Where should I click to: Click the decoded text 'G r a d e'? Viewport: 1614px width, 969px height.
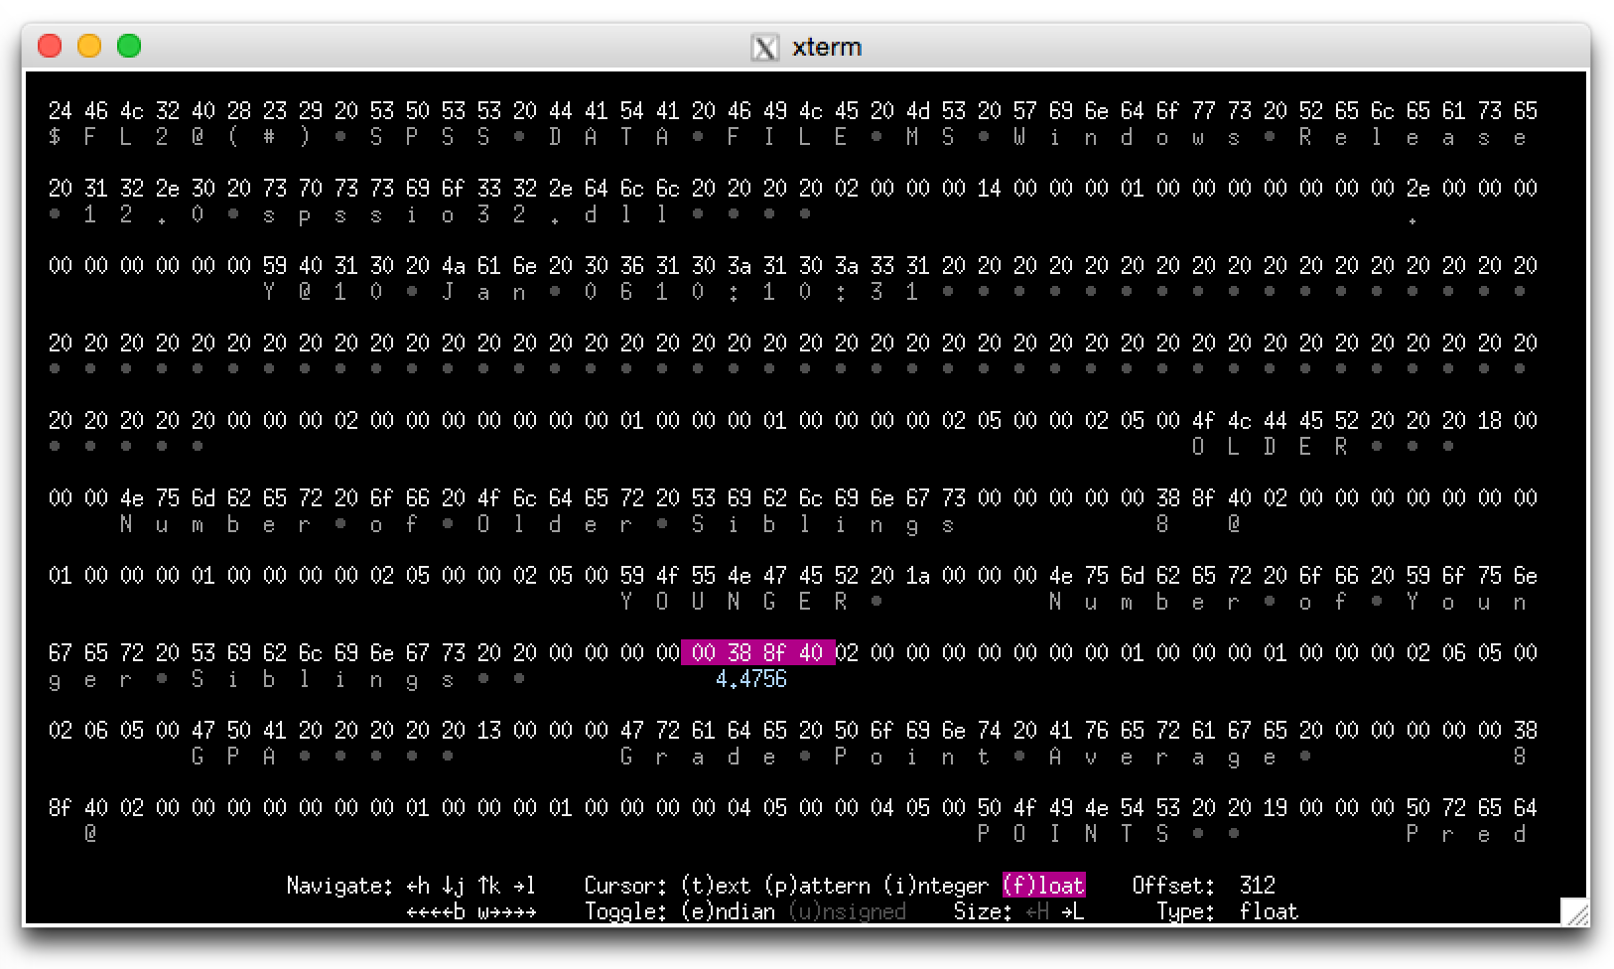pyautogui.click(x=698, y=757)
